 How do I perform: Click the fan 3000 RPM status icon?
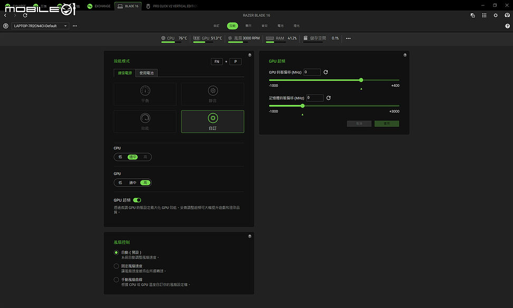point(230,38)
